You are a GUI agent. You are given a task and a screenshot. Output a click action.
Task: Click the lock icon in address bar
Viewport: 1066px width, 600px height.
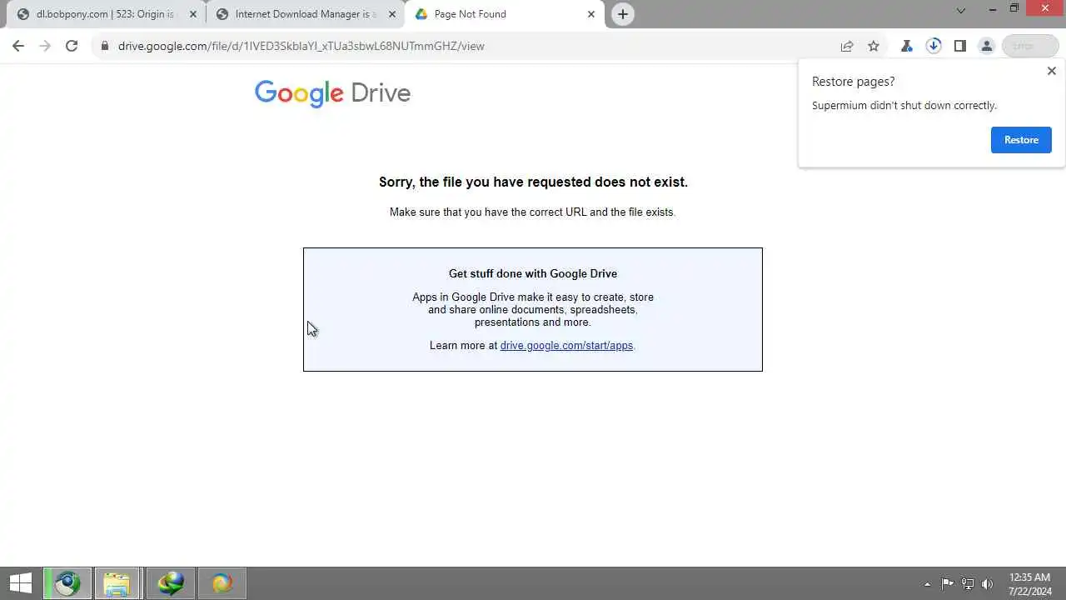(x=105, y=46)
